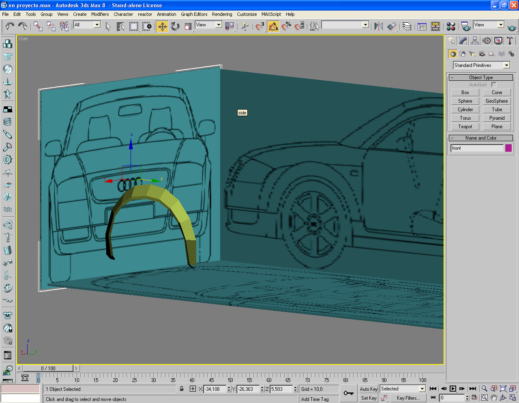Open the Rendering menu
Screen dimensions: 519x403
click(x=222, y=14)
